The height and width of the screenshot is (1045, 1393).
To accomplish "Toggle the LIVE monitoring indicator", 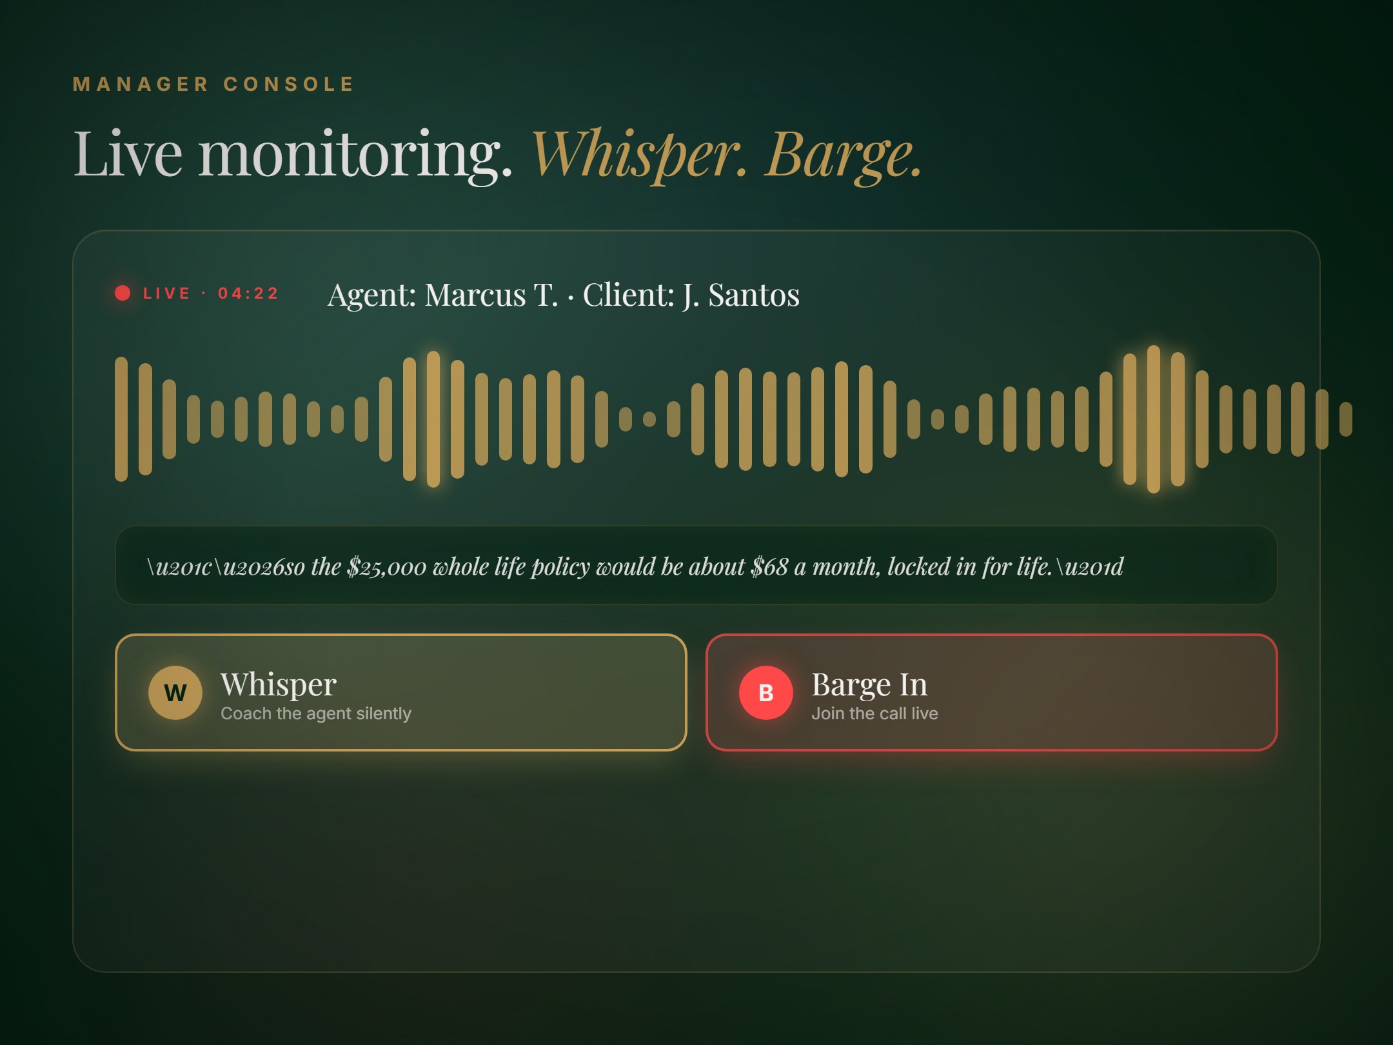I will click(166, 294).
